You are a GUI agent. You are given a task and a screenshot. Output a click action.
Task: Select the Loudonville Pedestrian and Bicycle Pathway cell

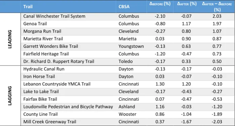[x=68, y=107]
